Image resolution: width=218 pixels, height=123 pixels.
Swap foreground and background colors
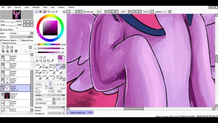(x=64, y=56)
